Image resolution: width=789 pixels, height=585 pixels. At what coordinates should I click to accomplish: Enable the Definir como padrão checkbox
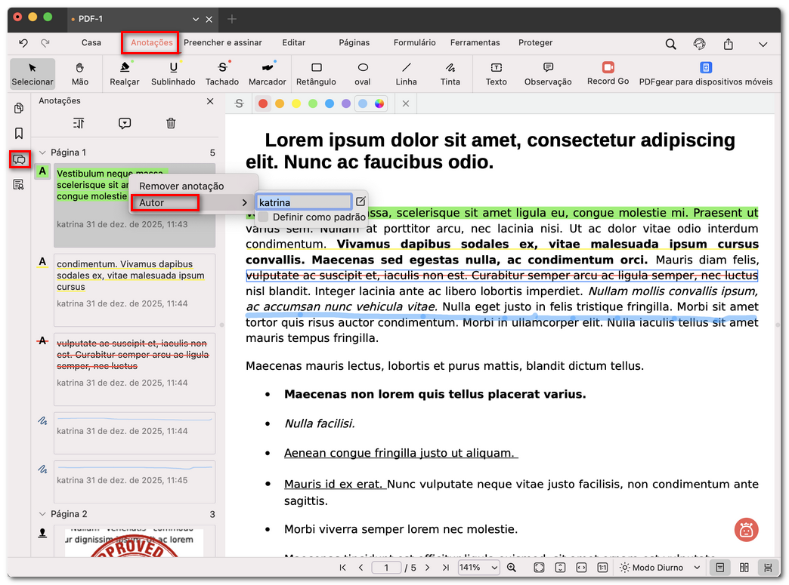pos(263,217)
